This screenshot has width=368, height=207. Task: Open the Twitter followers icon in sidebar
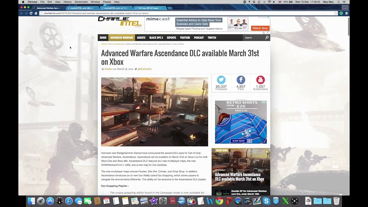pos(221,80)
